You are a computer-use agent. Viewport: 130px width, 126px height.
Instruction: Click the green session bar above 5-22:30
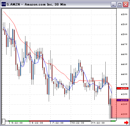click(x=19, y=121)
